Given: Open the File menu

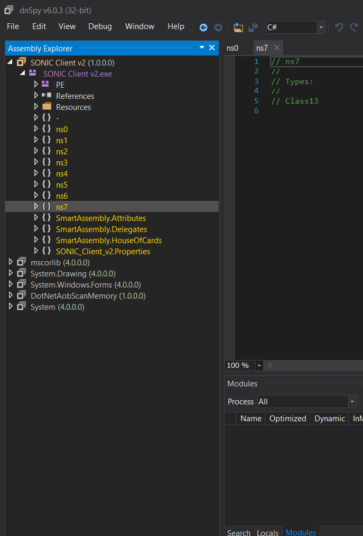Looking at the screenshot, I should pyautogui.click(x=13, y=26).
